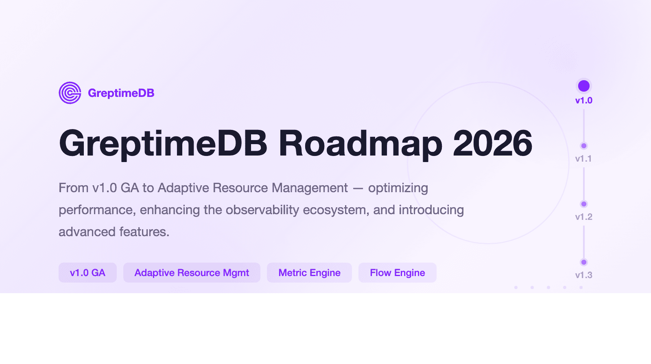This screenshot has width=651, height=364.
Task: Click timeline line between v1.0 and v1.1
Action: [584, 124]
